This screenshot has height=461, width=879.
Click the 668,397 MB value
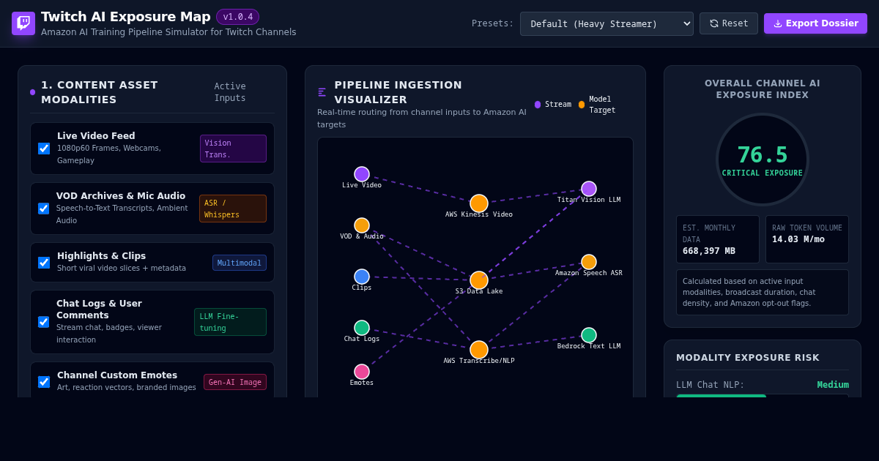coord(709,251)
